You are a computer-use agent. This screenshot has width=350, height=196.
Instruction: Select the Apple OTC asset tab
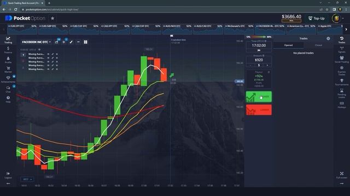330,29
